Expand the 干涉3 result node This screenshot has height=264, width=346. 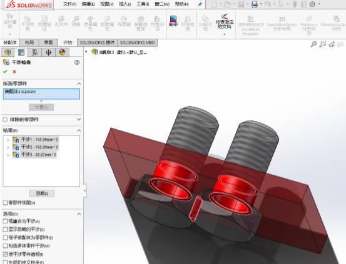tap(8, 155)
